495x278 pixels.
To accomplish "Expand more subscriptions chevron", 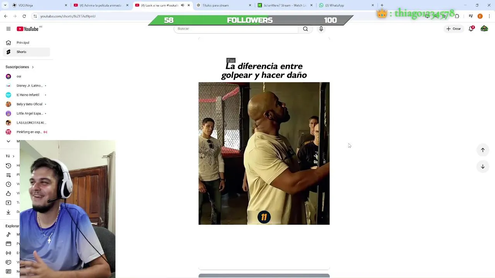I will pyautogui.click(x=8, y=141).
